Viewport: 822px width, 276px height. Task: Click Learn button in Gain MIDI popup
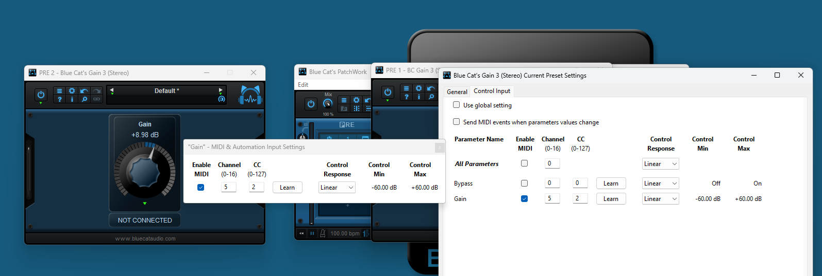coord(288,188)
